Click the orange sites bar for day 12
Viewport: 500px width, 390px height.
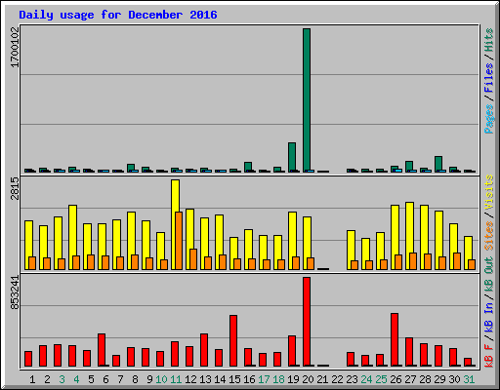193,259
